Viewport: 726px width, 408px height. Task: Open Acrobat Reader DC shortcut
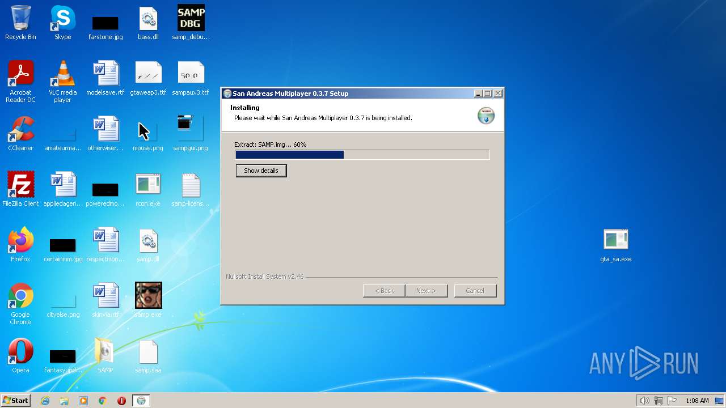(x=20, y=82)
